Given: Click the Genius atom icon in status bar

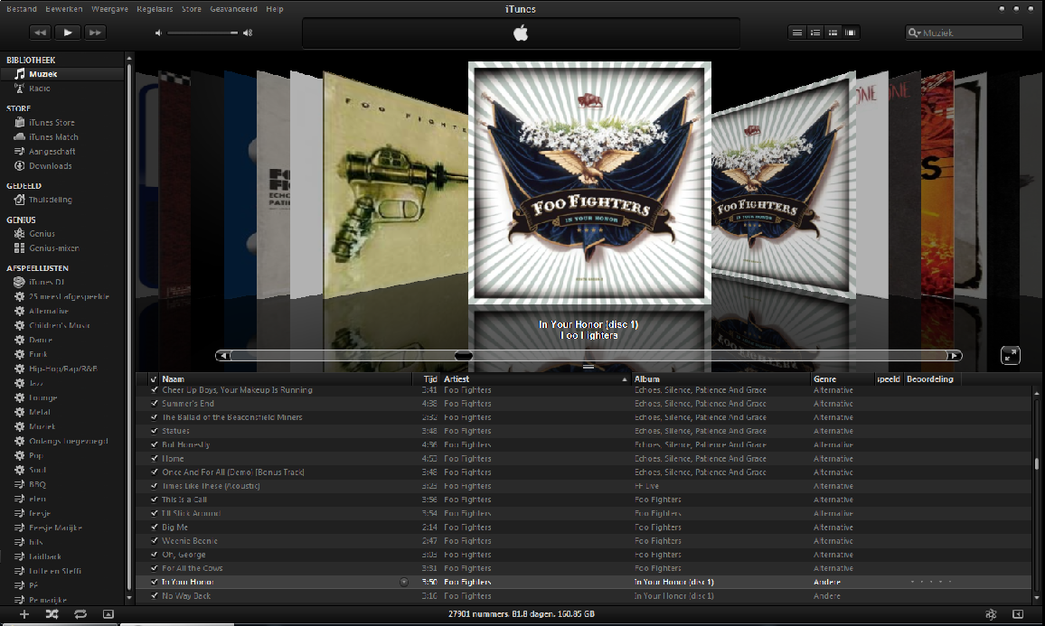Looking at the screenshot, I should tap(991, 614).
